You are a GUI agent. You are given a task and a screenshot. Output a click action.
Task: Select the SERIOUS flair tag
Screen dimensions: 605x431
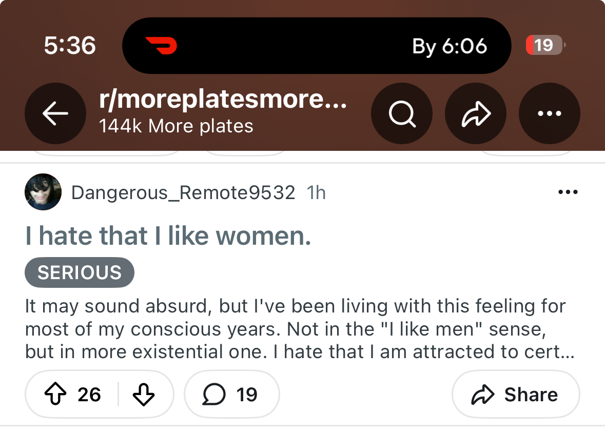[80, 272]
